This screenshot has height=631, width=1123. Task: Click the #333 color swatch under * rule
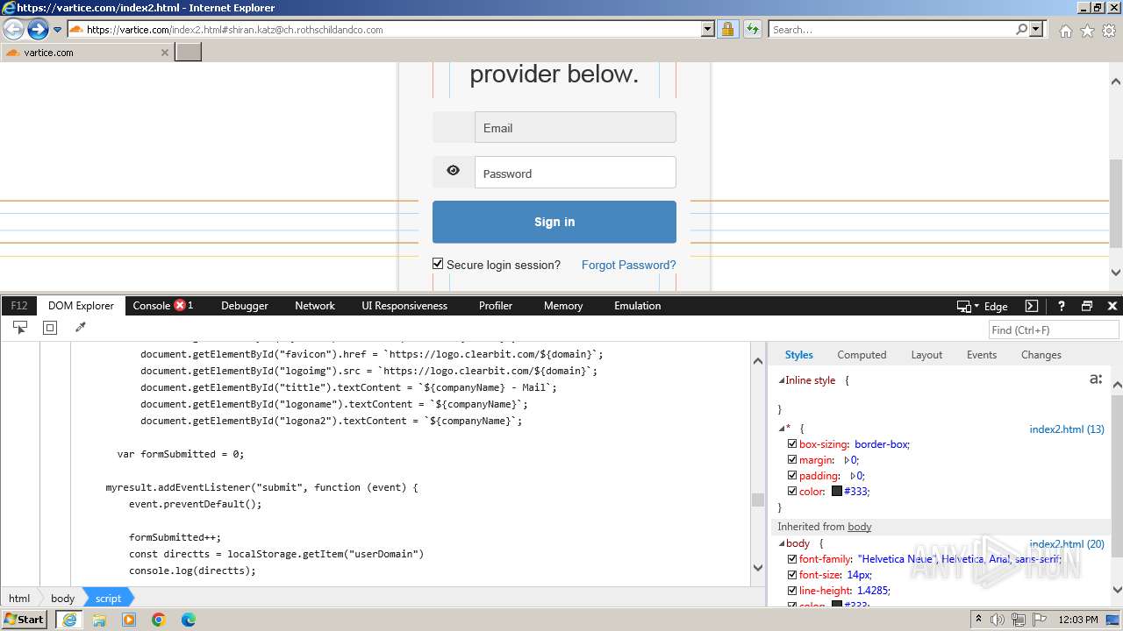click(837, 492)
